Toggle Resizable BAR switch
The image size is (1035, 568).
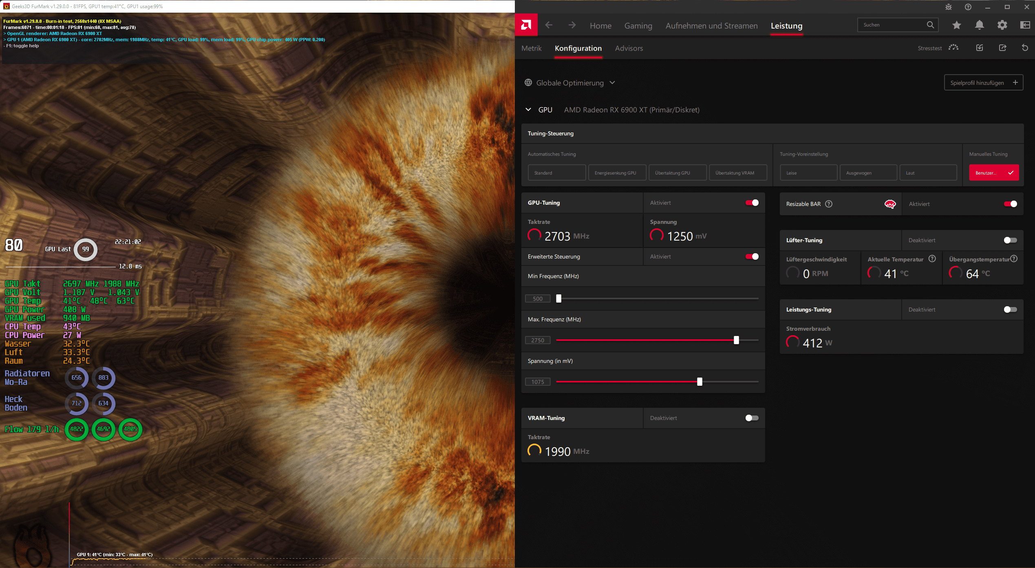(1011, 204)
